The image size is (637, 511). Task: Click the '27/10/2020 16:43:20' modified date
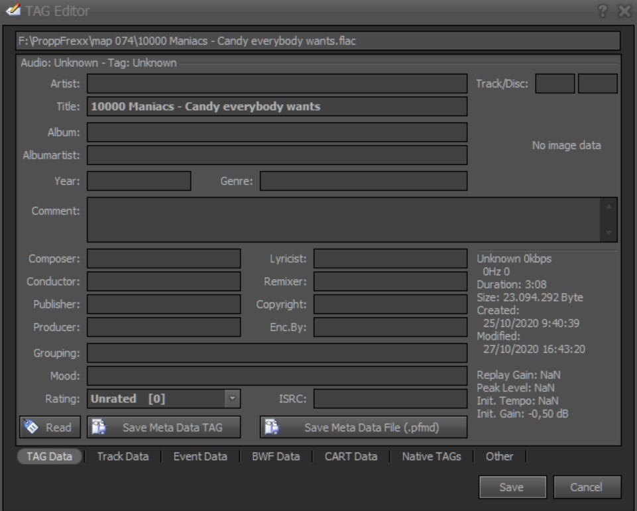tap(534, 349)
